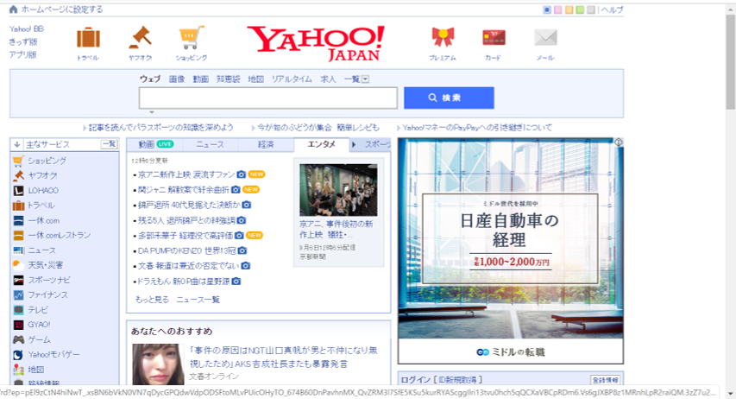The width and height of the screenshot is (736, 399).
Task: Click the ニュース icon in the sidebar
Action: tap(18, 250)
